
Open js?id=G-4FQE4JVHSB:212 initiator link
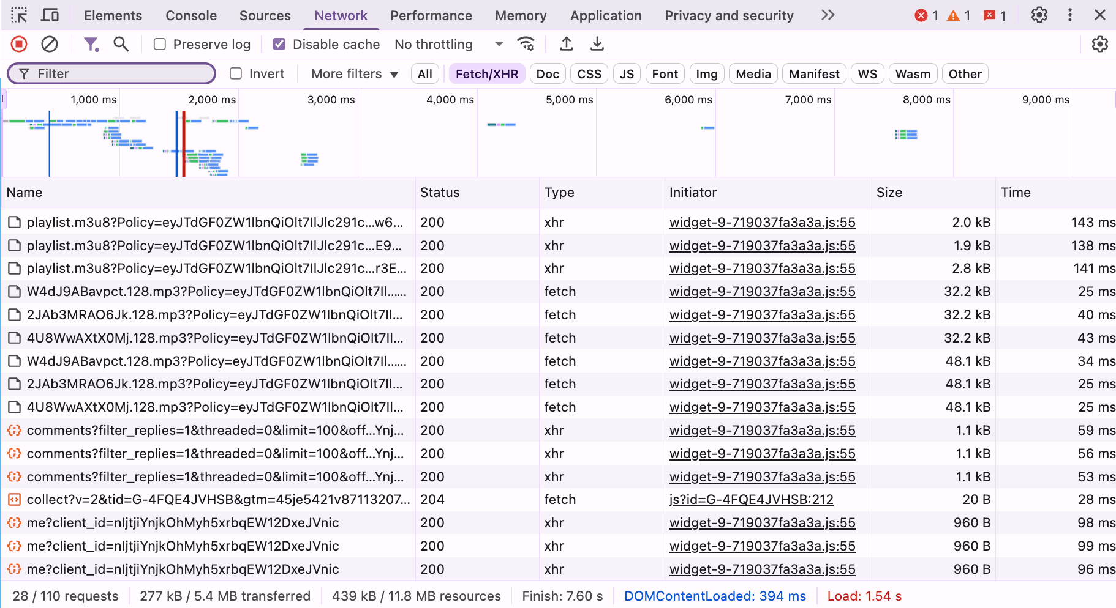[x=752, y=500]
